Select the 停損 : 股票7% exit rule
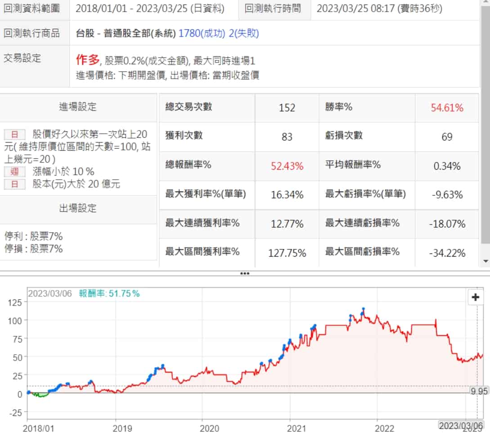Screen dimensions: 490x433 click(x=34, y=249)
